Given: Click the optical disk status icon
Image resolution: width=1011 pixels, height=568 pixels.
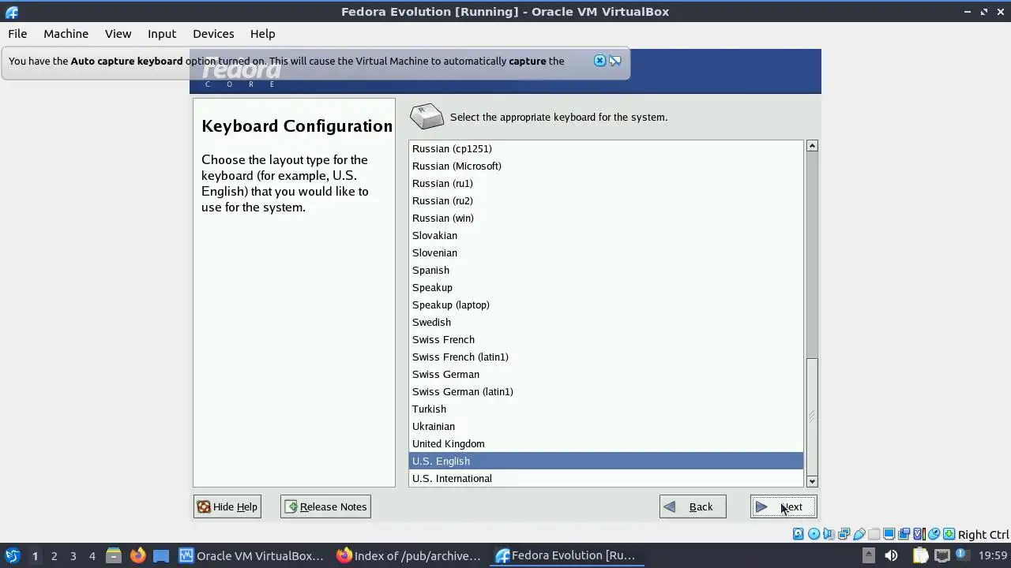Looking at the screenshot, I should [814, 534].
